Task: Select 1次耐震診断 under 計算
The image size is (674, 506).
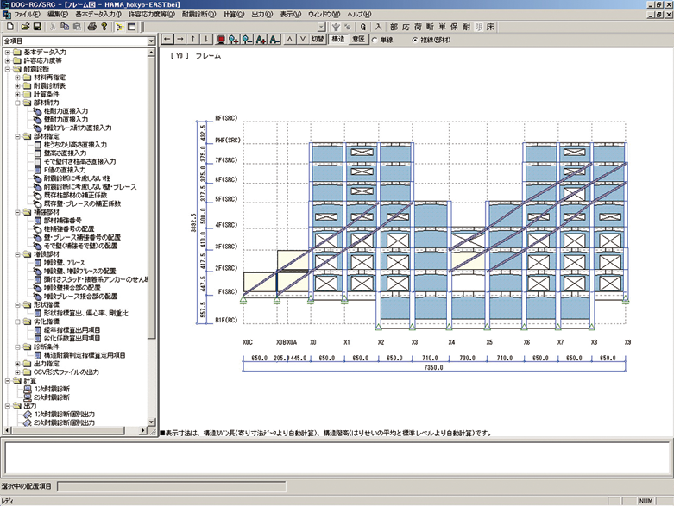Action: point(52,389)
